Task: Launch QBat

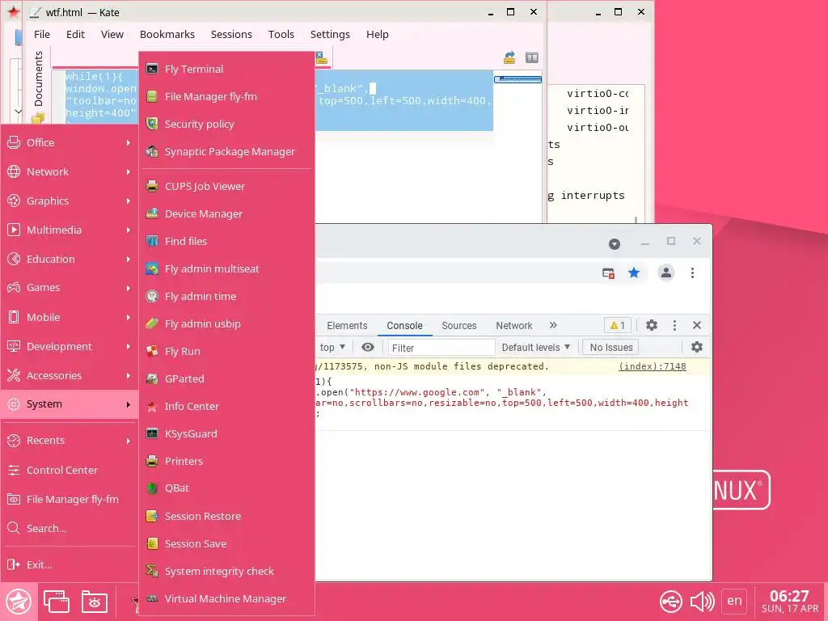Action: [227, 488]
